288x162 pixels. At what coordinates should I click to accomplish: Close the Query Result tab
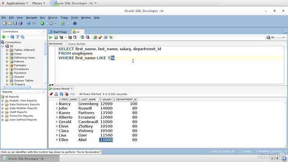(x=72, y=89)
